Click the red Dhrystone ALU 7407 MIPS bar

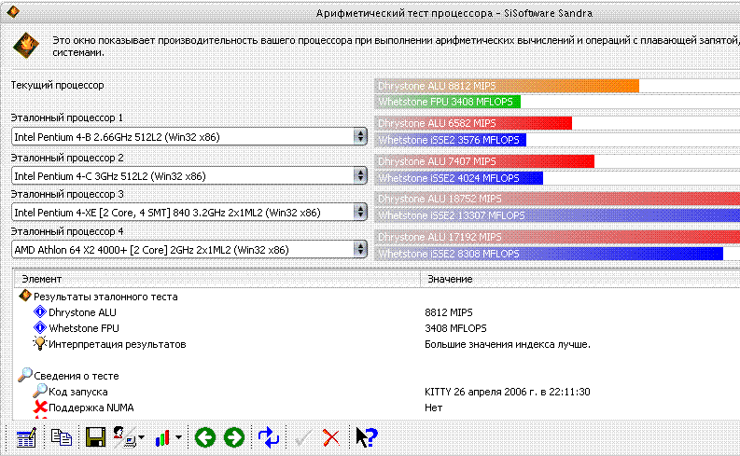point(484,161)
